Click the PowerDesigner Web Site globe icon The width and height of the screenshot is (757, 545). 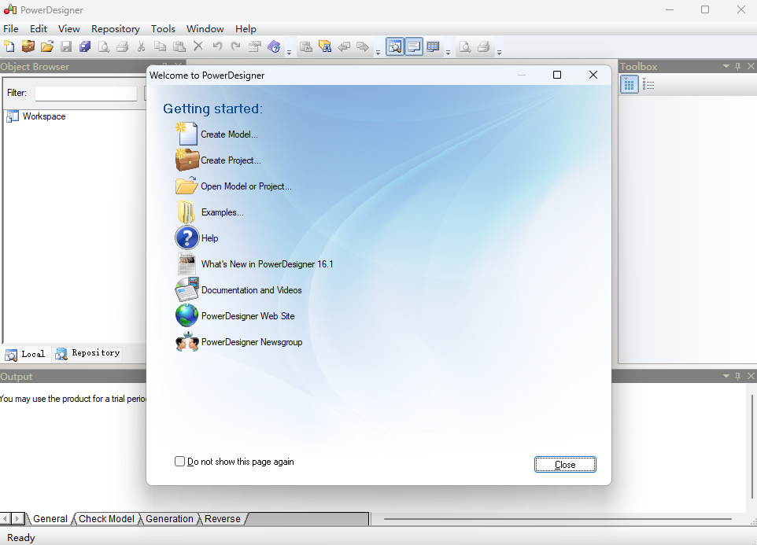click(186, 315)
